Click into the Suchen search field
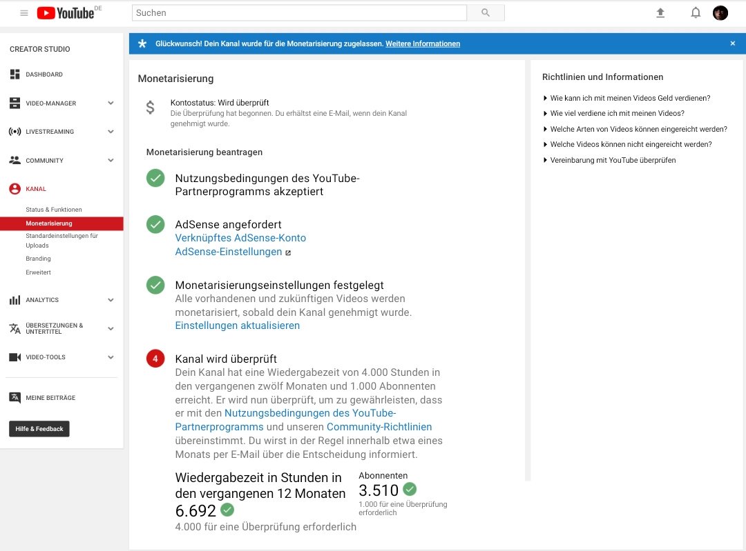This screenshot has height=551, width=746. (x=299, y=13)
